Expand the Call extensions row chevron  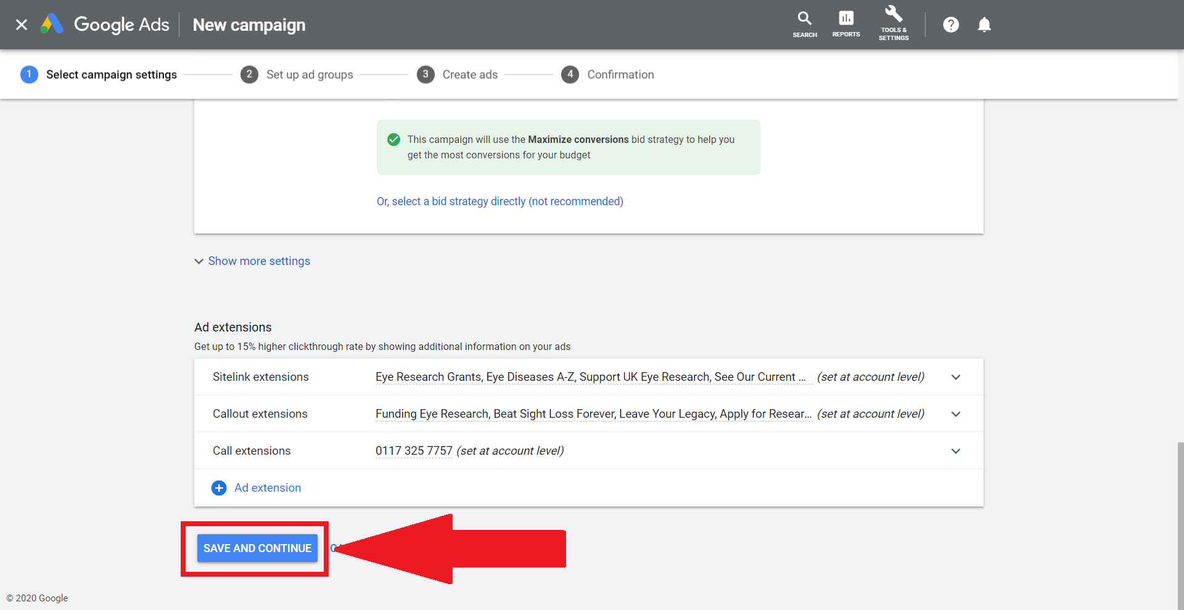(x=956, y=451)
